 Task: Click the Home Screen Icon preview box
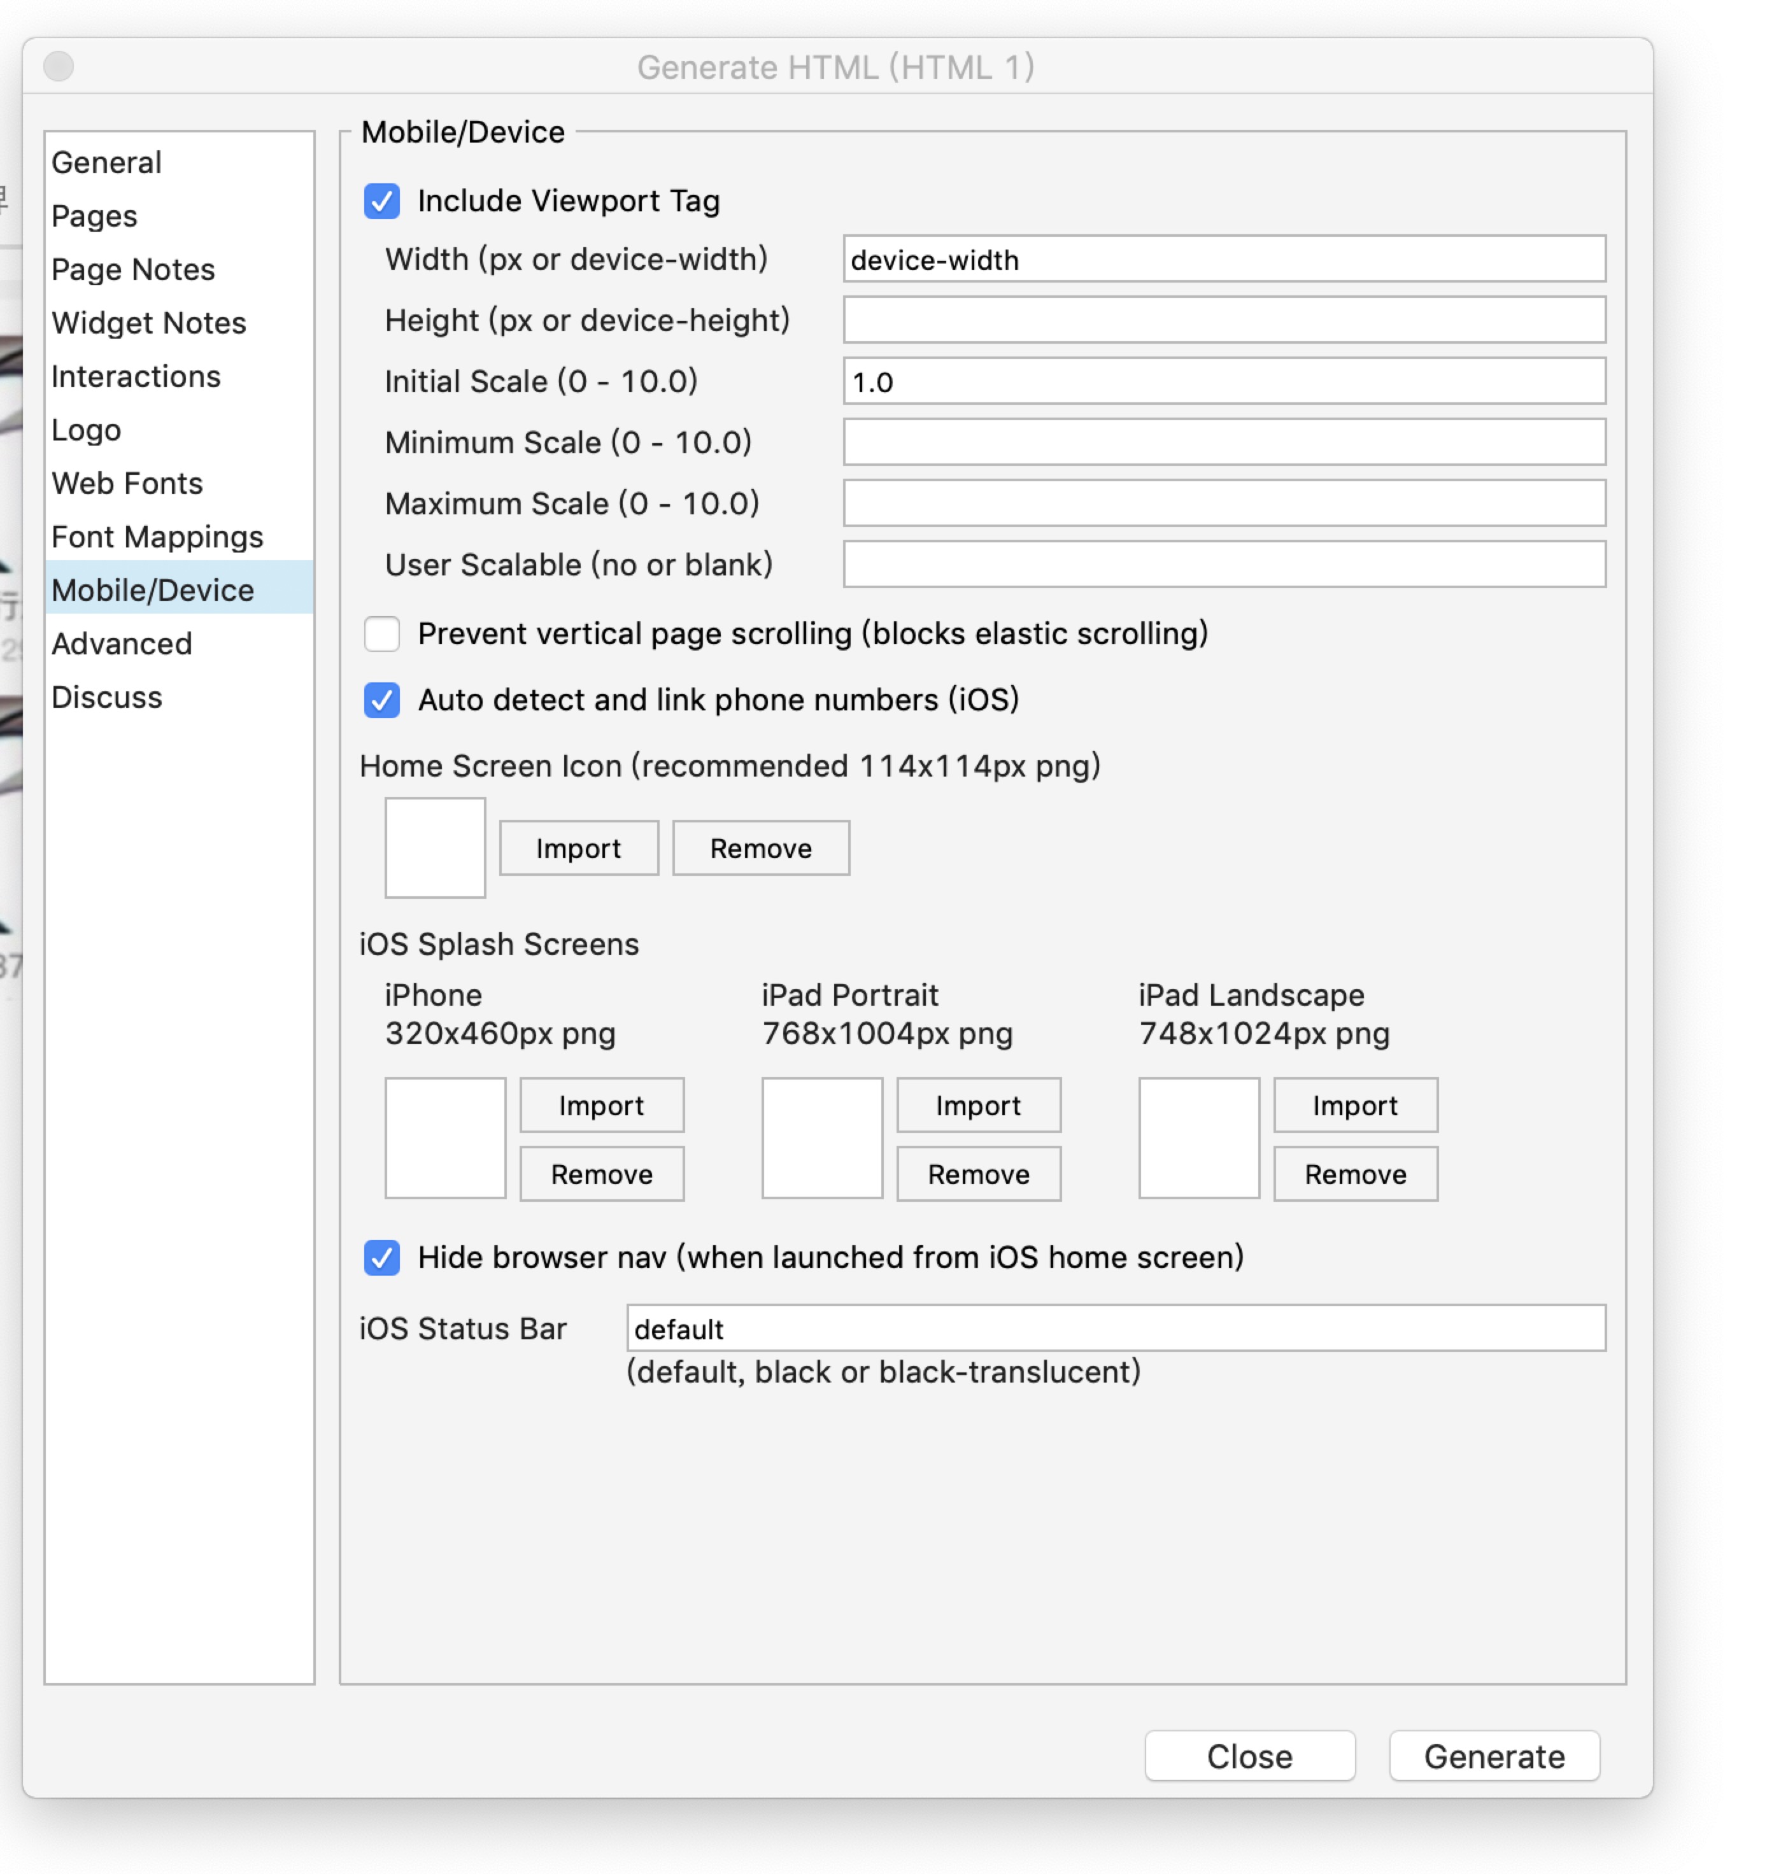(435, 848)
